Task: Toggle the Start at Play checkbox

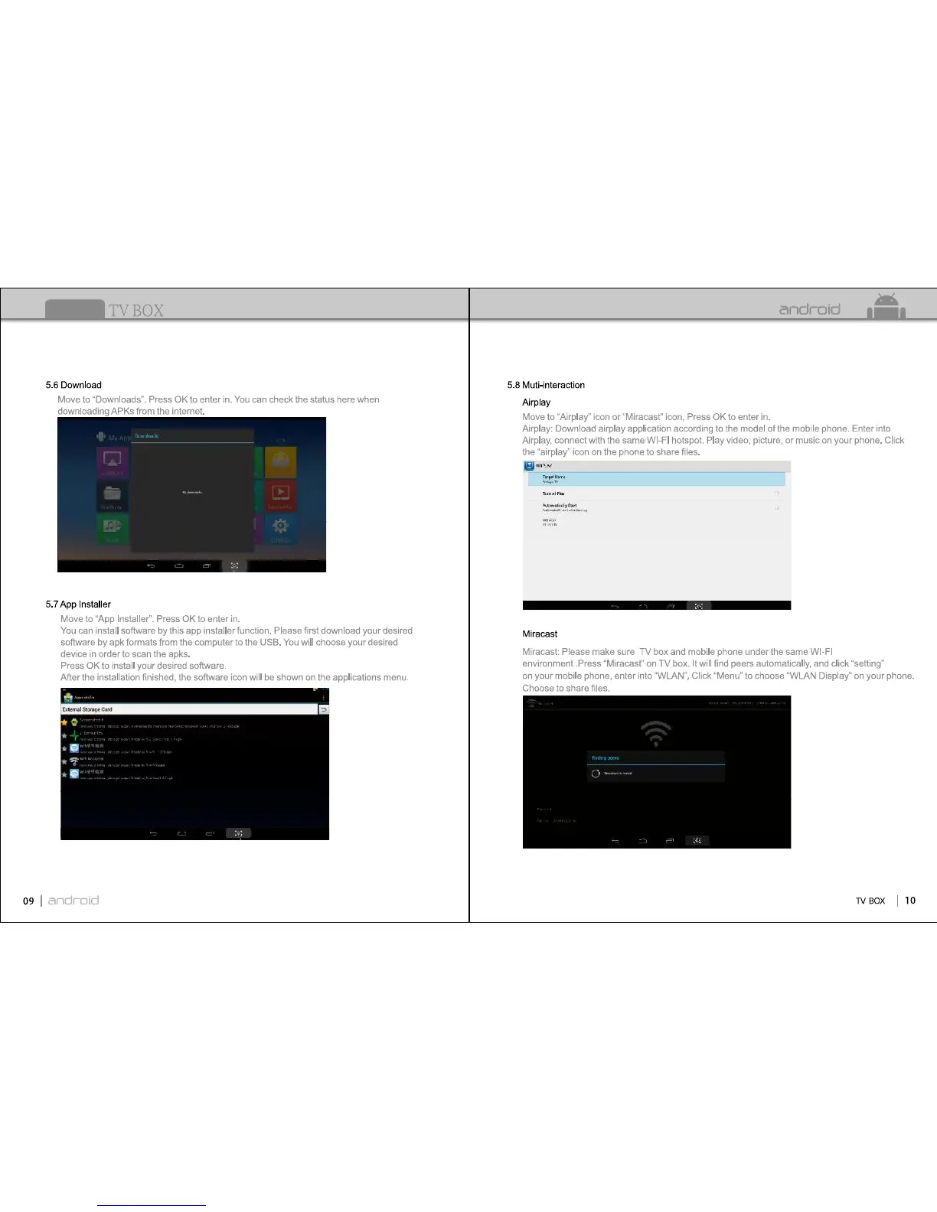Action: (775, 494)
